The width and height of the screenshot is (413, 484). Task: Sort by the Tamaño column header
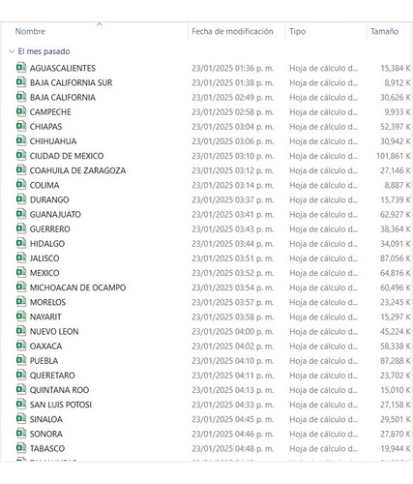tap(384, 31)
